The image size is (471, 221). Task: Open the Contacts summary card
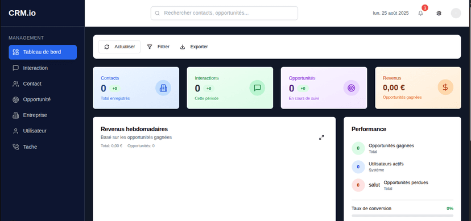click(136, 88)
